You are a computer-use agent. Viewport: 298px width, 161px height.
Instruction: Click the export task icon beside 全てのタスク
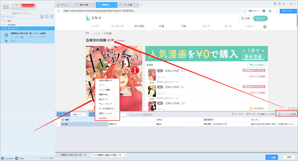pos(47,16)
